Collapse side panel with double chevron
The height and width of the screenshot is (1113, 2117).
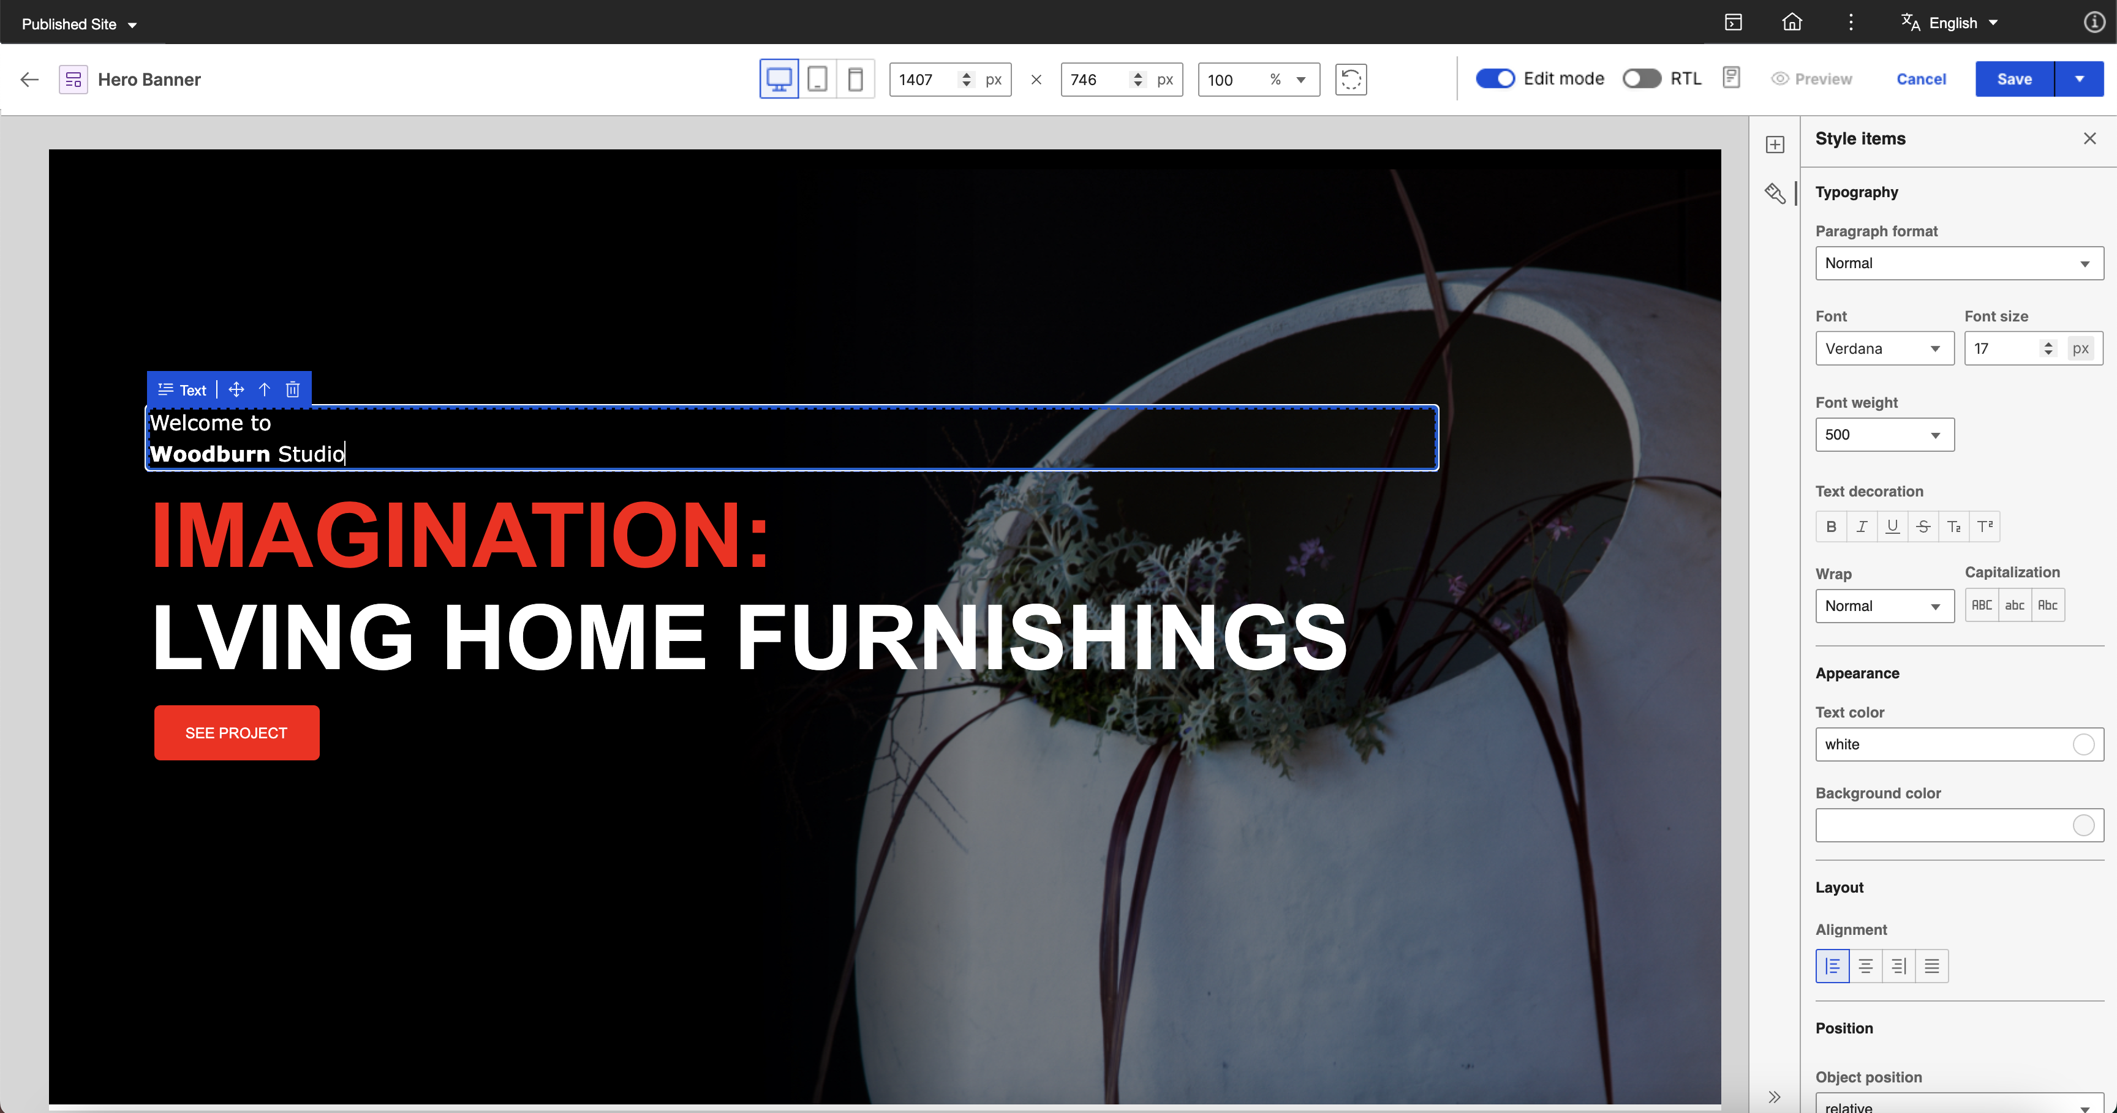point(1775,1096)
